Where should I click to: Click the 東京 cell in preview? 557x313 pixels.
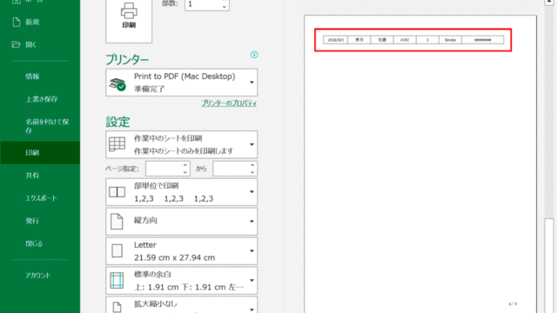[x=359, y=40]
